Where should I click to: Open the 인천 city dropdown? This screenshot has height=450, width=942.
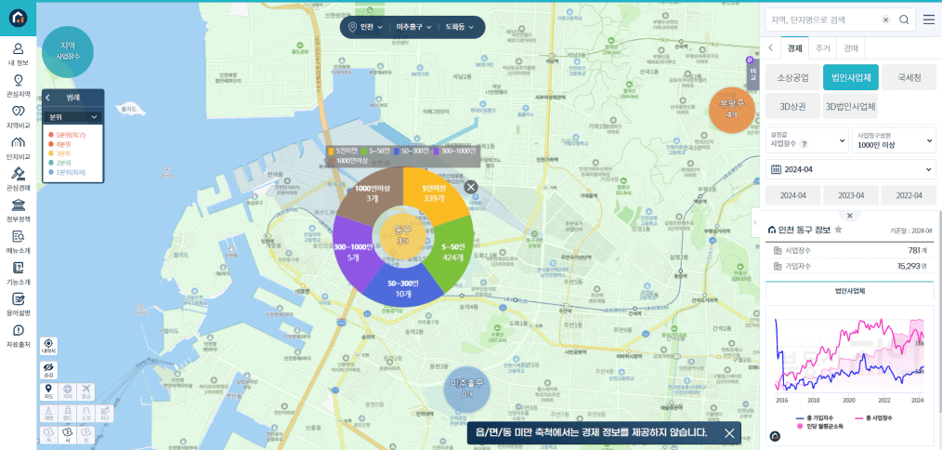point(366,27)
